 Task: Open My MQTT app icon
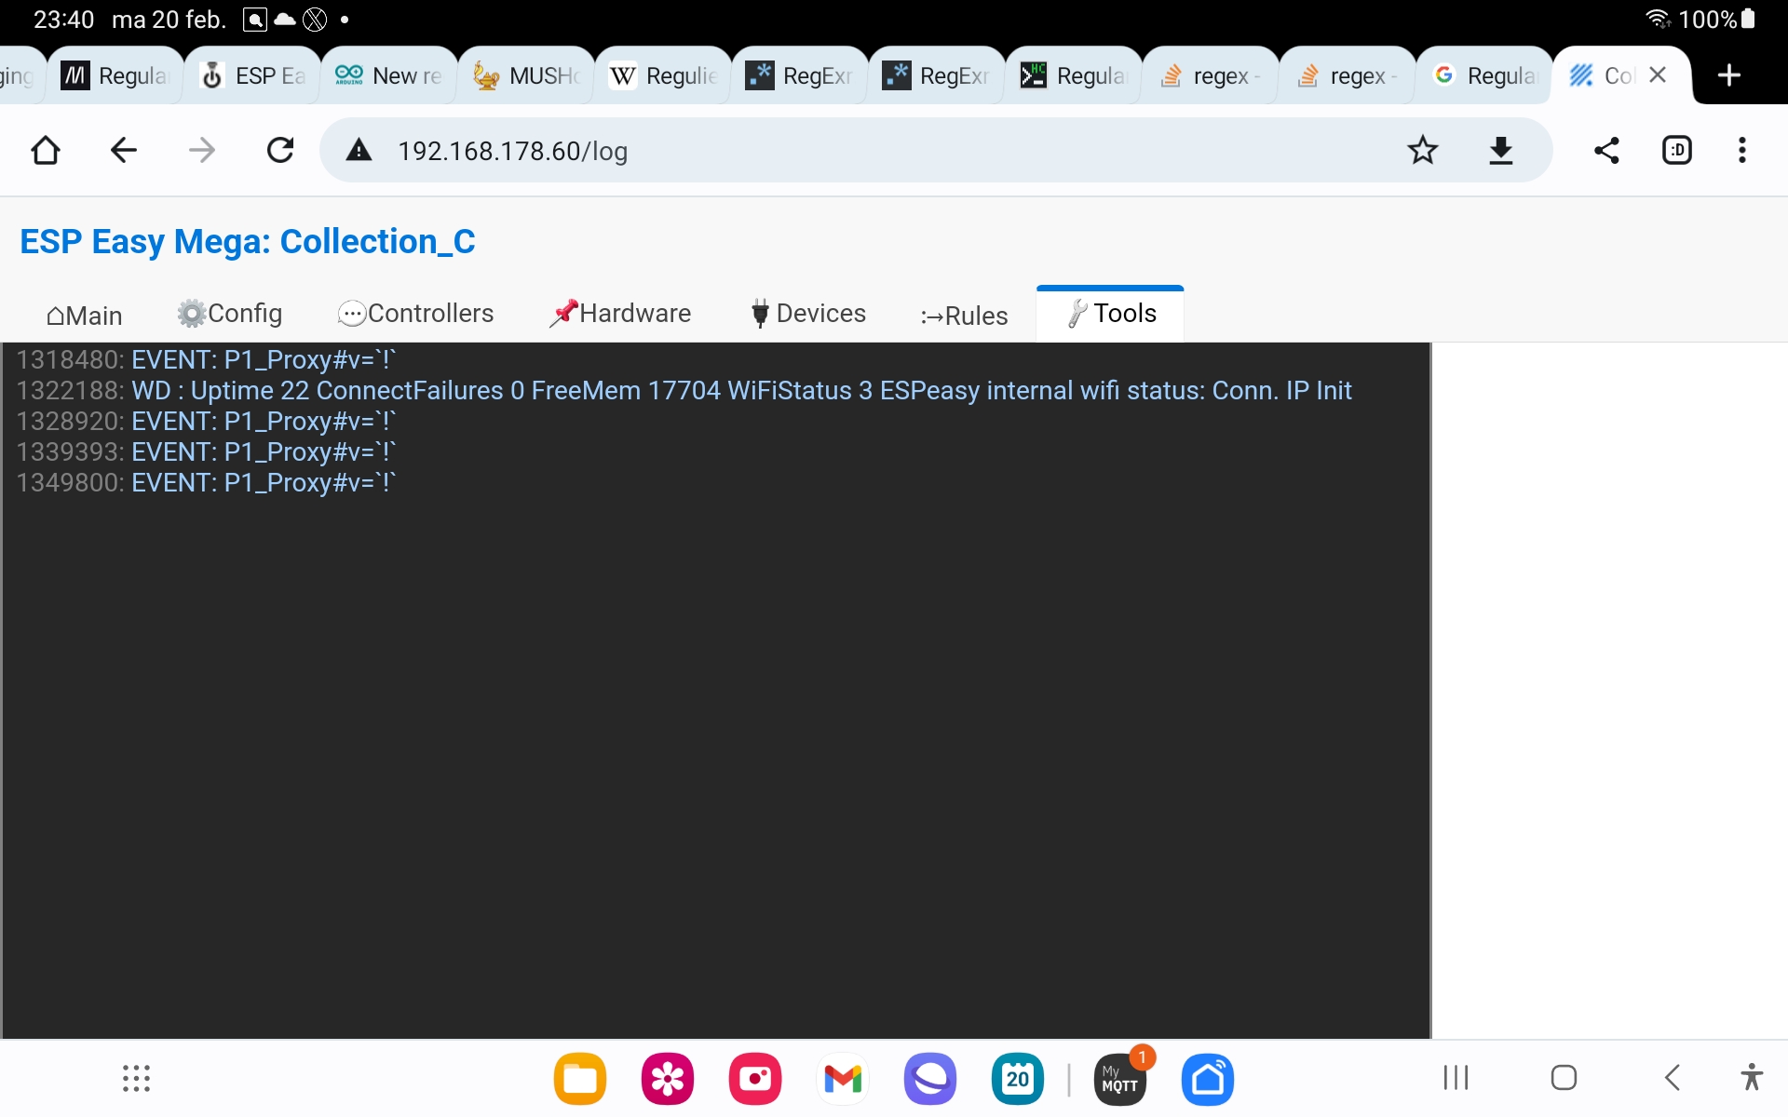click(1116, 1079)
